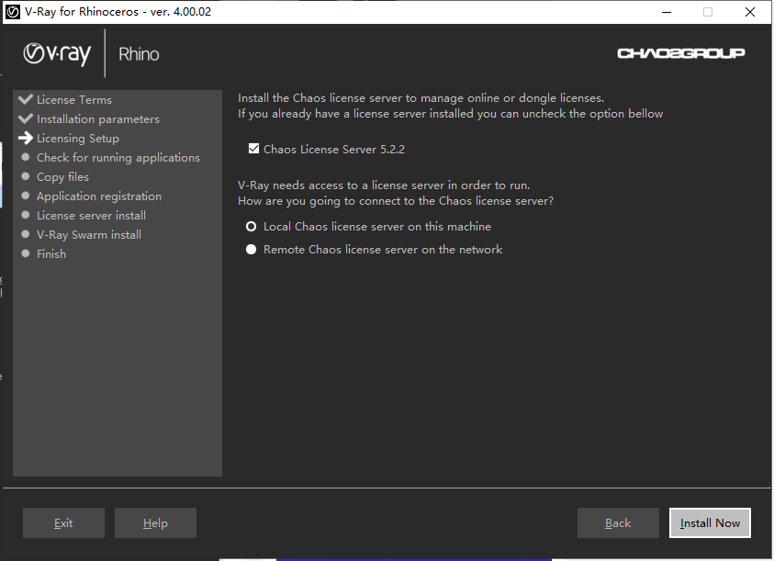Click the Check for running applications step
The width and height of the screenshot is (774, 561).
coord(118,158)
